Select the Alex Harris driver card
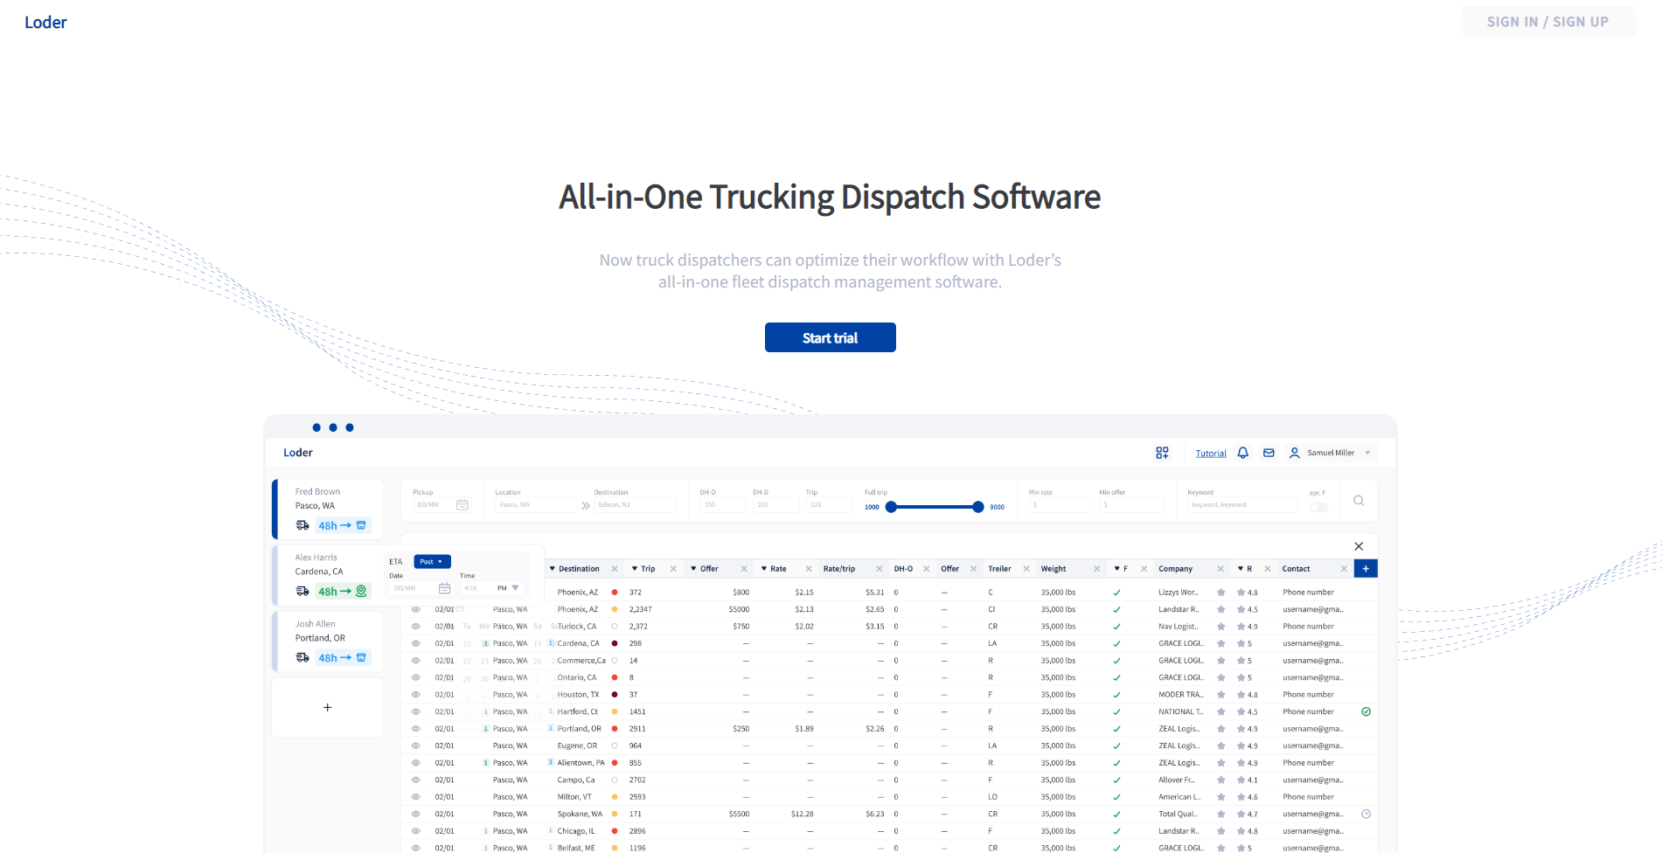The image size is (1662, 853). [329, 575]
